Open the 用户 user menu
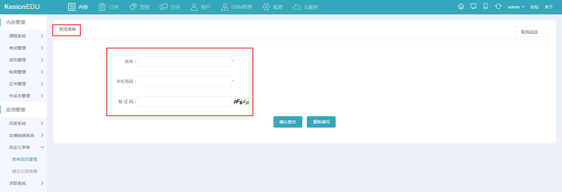 [201, 7]
